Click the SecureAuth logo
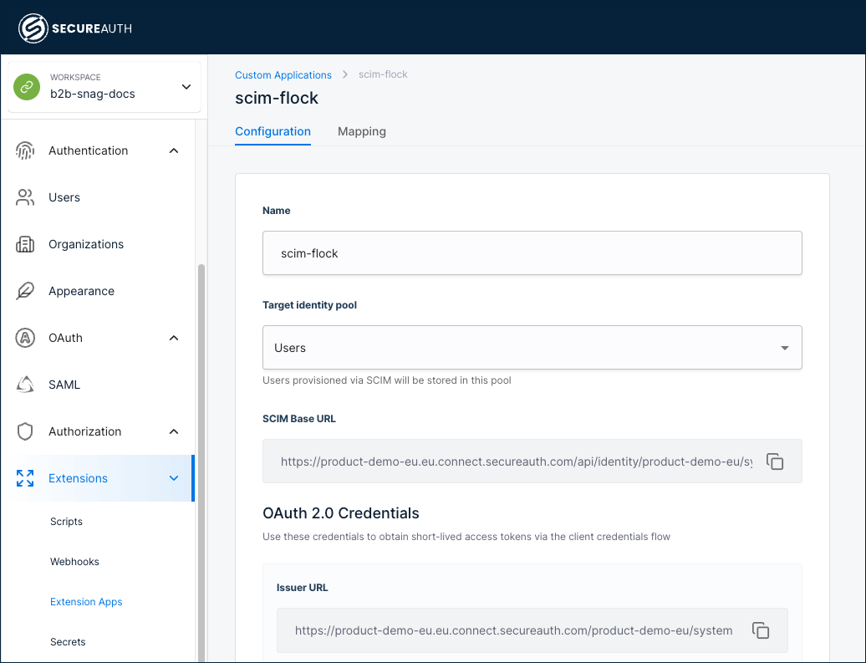 (x=75, y=28)
